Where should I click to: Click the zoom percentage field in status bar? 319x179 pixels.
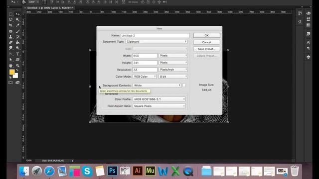tap(29, 161)
